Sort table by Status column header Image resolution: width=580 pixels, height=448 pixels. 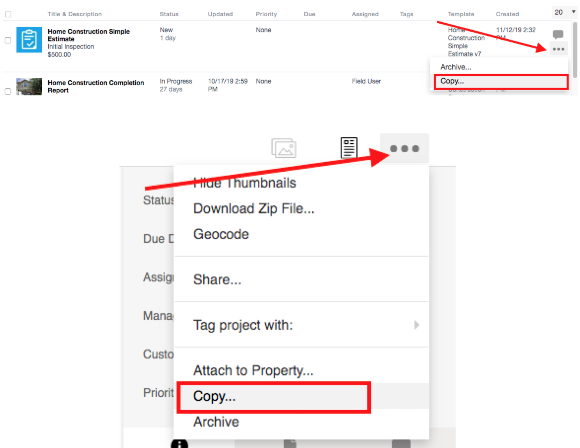coord(169,14)
